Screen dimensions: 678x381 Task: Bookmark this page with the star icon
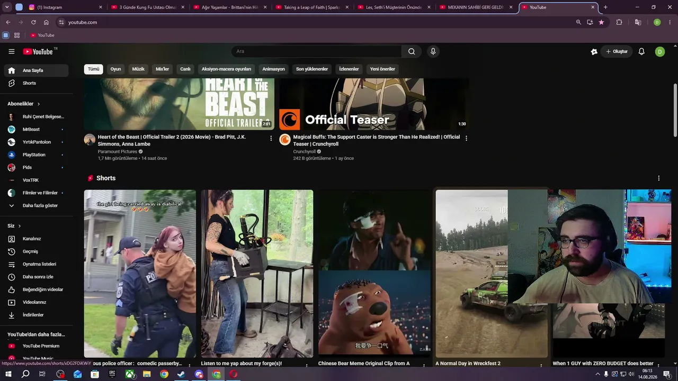601,22
